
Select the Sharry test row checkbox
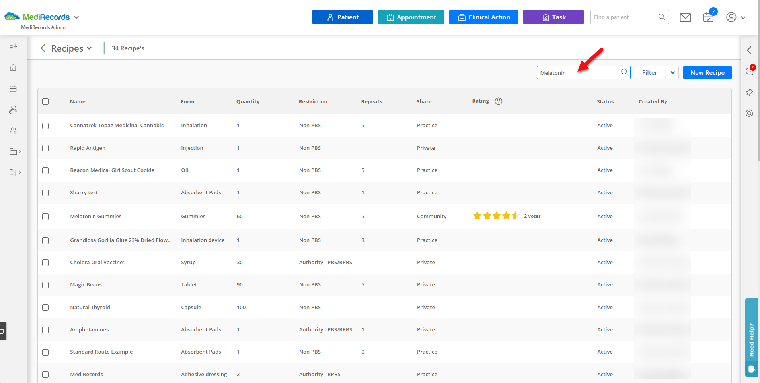pos(45,193)
